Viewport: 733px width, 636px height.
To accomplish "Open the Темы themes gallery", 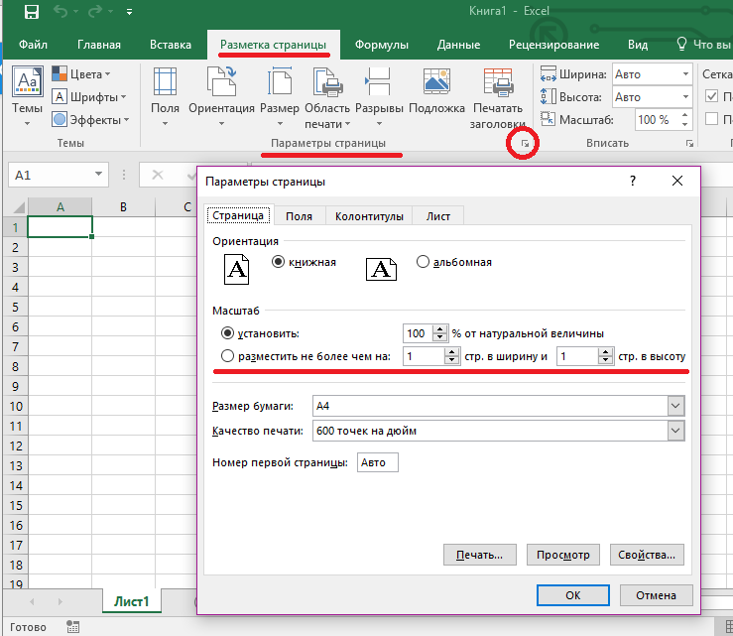I will 27,96.
